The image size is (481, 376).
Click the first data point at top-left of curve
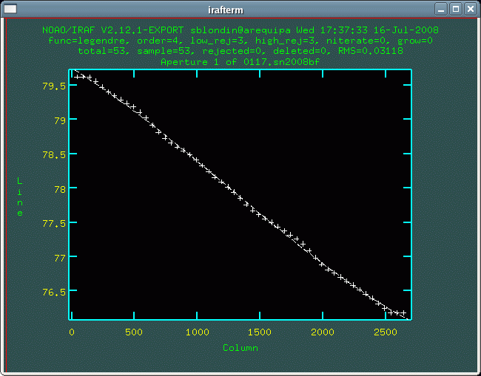click(x=77, y=76)
